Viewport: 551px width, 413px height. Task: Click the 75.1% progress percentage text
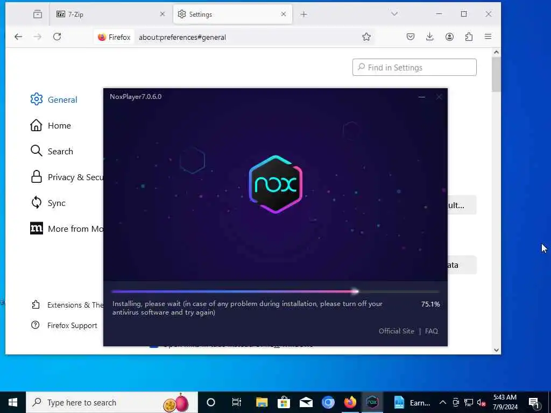[x=430, y=304]
